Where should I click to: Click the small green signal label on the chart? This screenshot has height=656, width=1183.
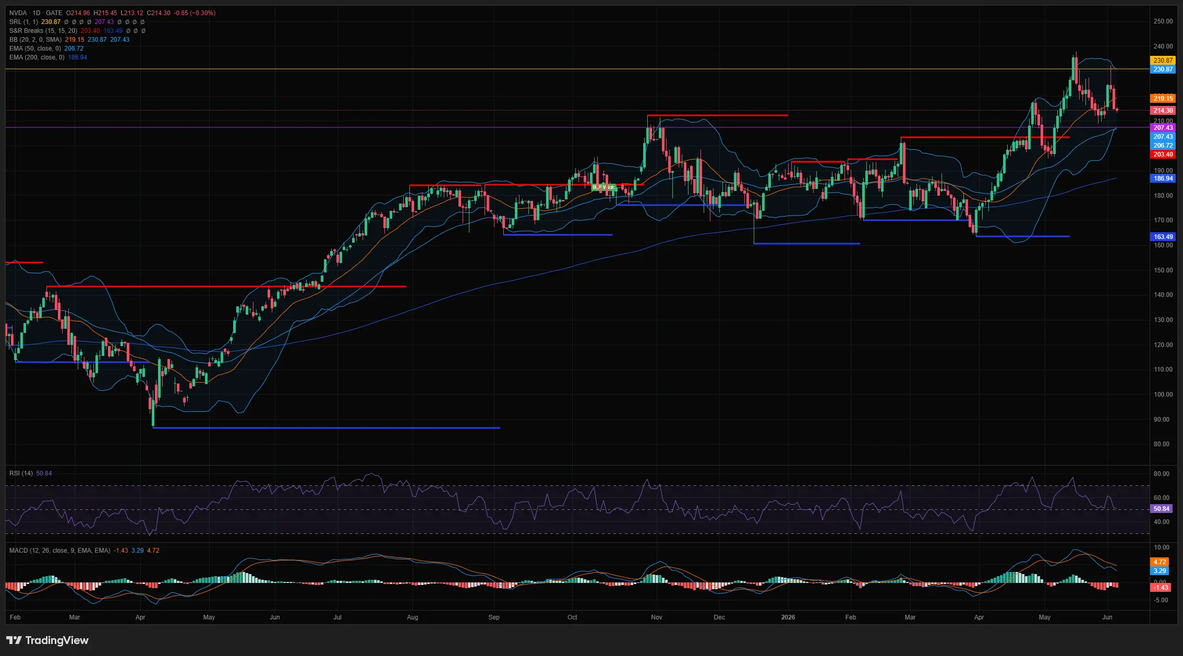click(x=604, y=187)
